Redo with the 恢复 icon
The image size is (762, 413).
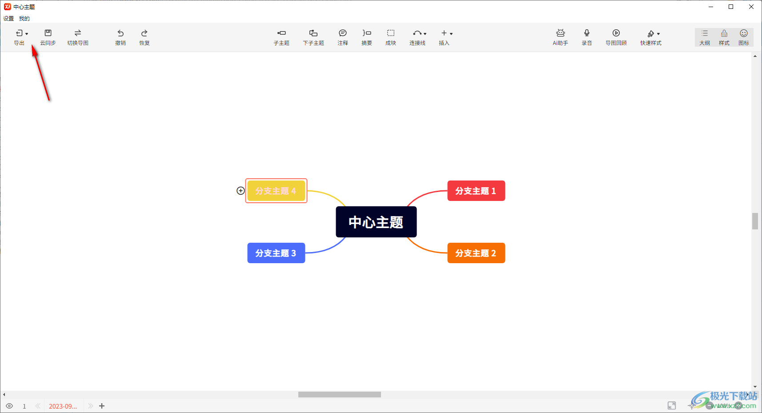click(x=144, y=33)
